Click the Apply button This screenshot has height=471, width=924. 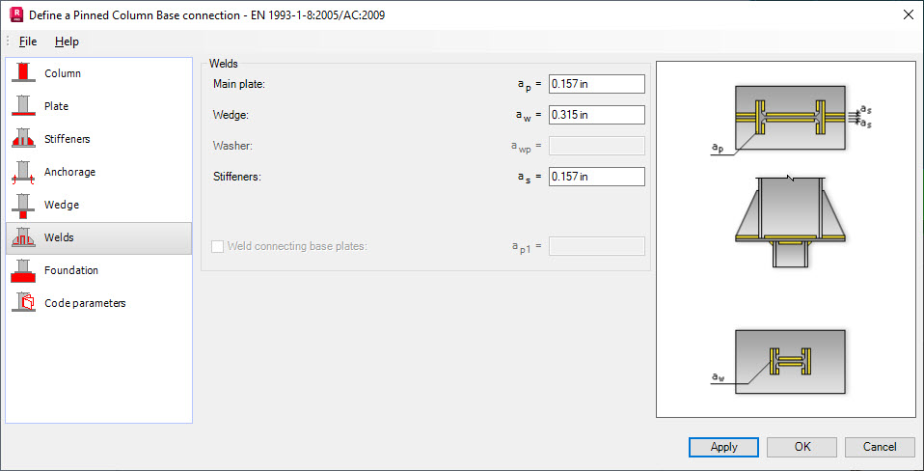723,447
